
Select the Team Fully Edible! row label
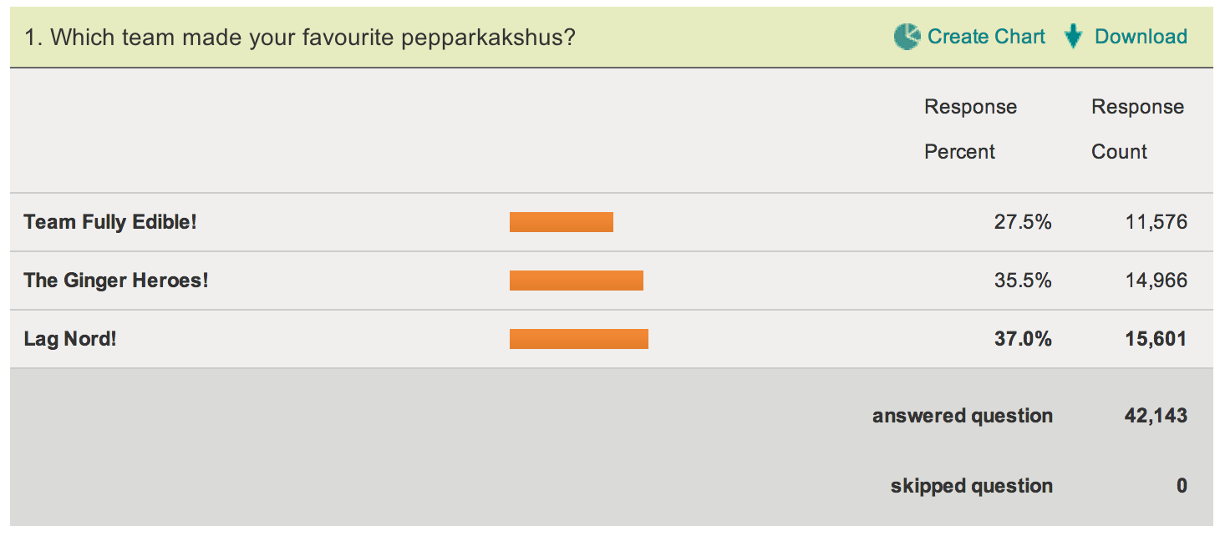110,222
